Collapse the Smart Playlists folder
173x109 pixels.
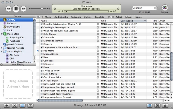coord(2,51)
